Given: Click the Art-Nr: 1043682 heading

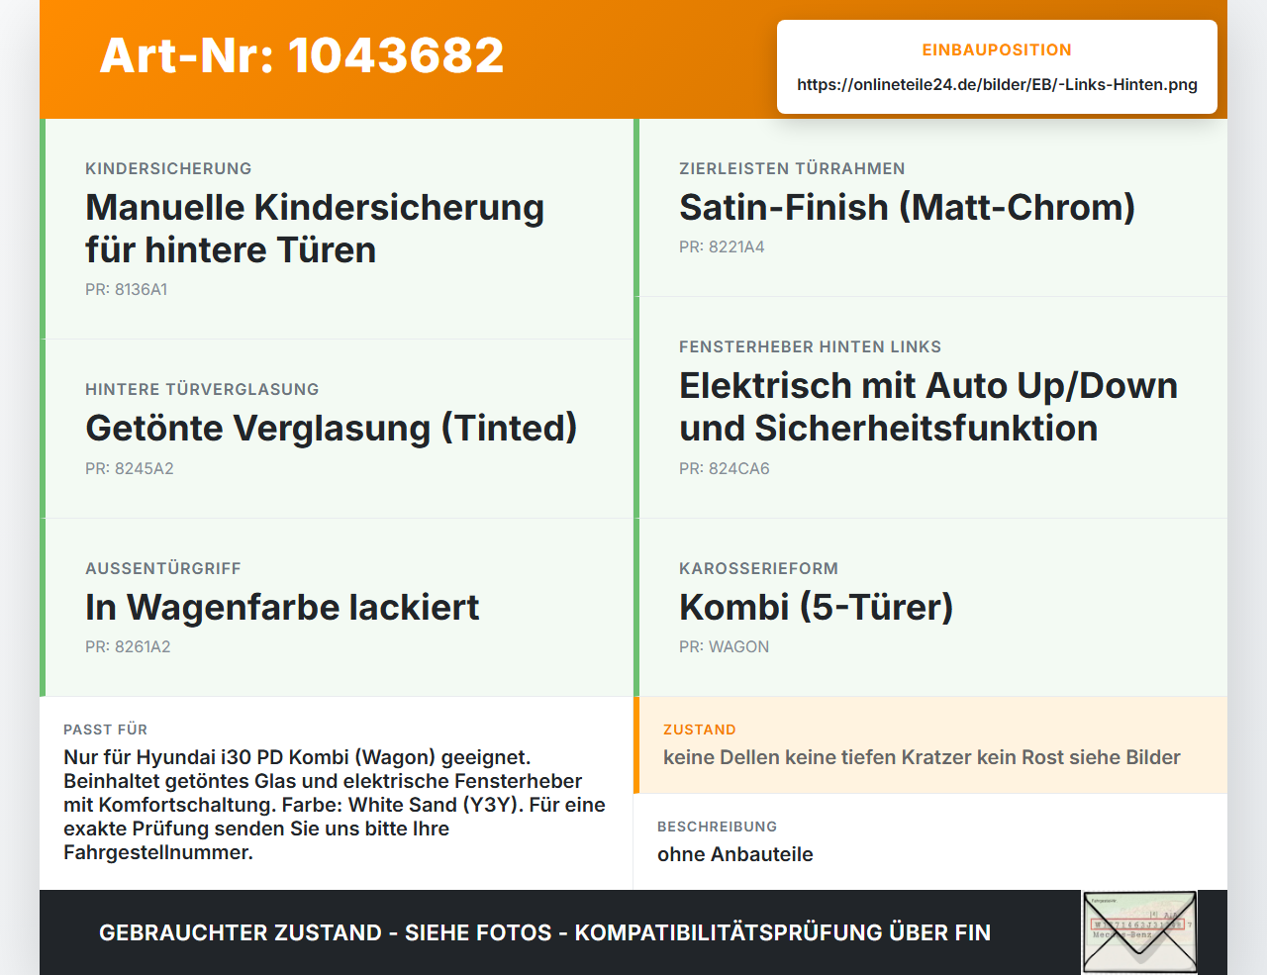Looking at the screenshot, I should click(x=302, y=55).
